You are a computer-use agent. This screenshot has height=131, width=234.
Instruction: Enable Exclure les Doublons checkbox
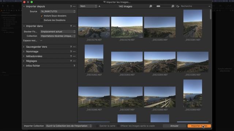42,20
